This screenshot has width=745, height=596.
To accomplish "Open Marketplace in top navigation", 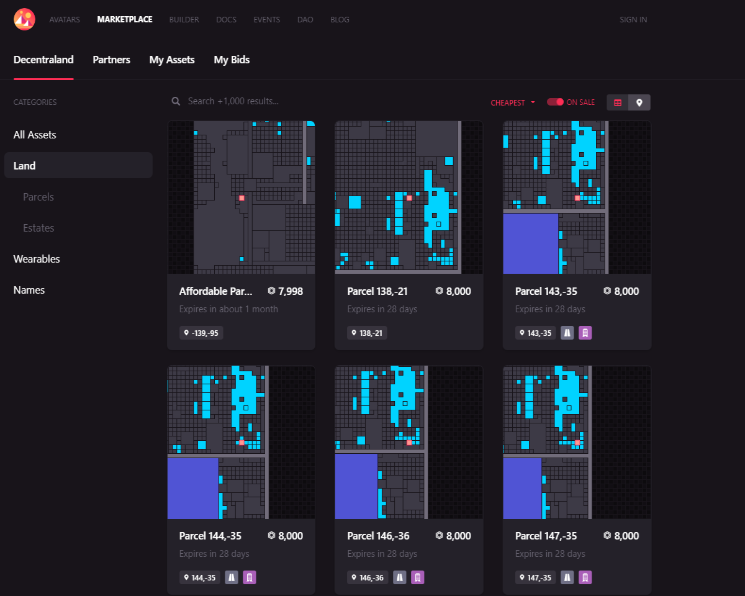I will click(x=125, y=20).
